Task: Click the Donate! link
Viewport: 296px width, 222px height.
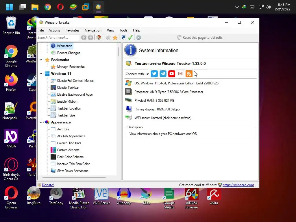Action: (x=48, y=185)
